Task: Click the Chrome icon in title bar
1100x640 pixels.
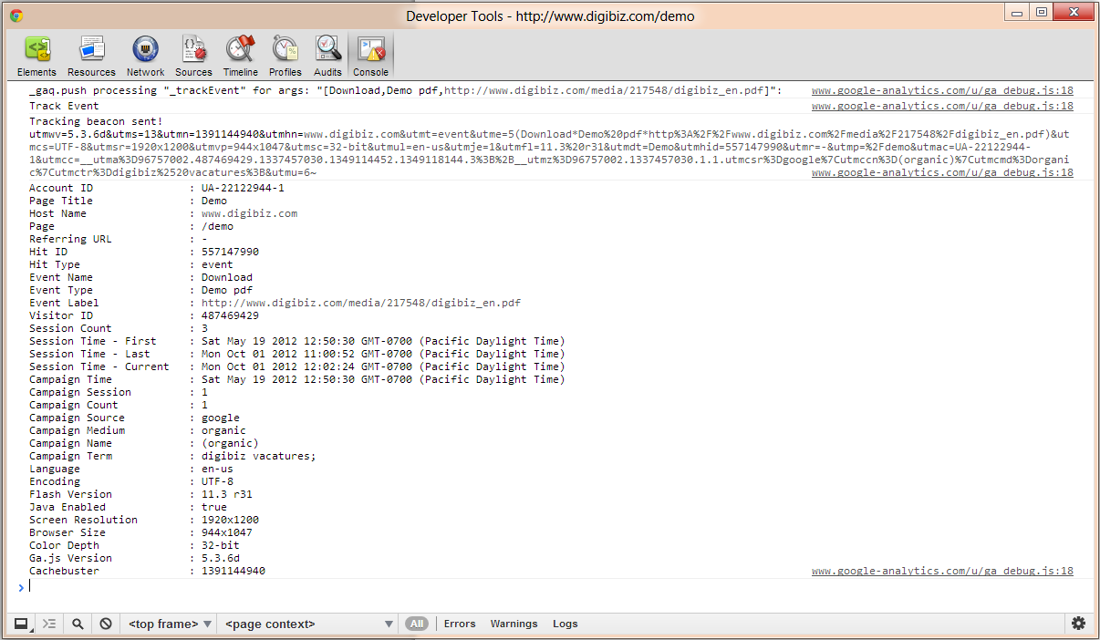Action: tap(16, 15)
